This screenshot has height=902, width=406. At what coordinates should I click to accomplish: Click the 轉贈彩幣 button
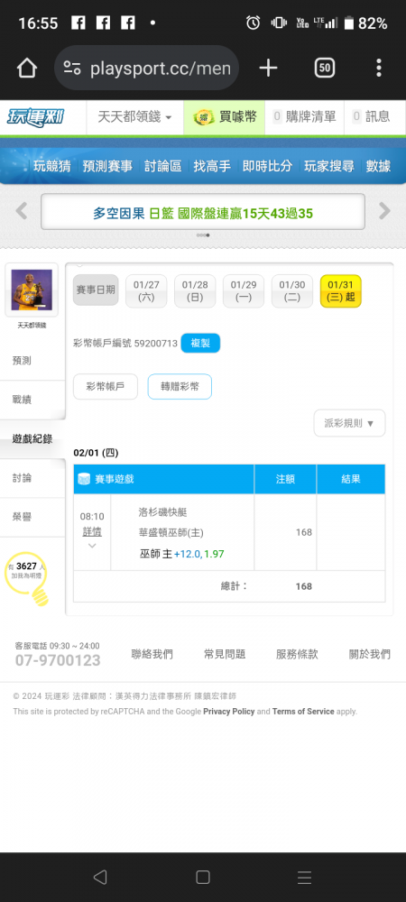[180, 387]
